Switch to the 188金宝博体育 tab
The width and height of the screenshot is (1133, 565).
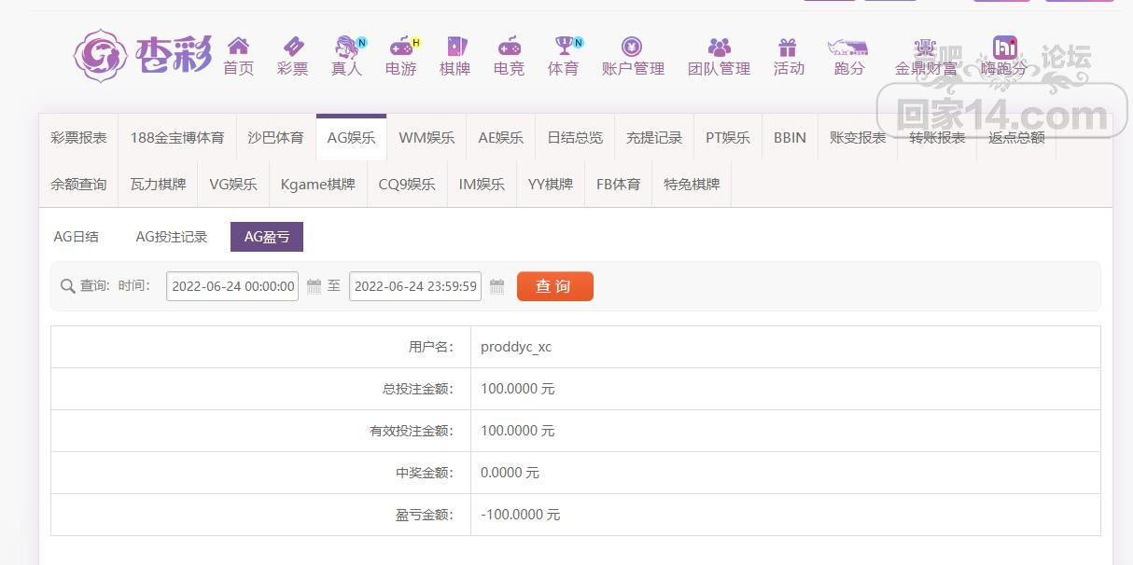pos(177,137)
